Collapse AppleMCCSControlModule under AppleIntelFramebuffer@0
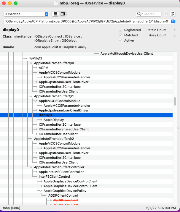The width and height of the screenshot is (180, 212). coord(36,73)
